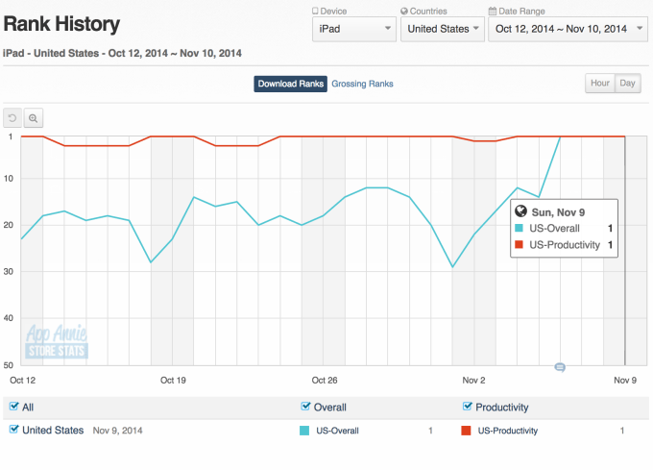This screenshot has height=470, width=653.
Task: Expand the United States country dropdown
Action: (442, 29)
